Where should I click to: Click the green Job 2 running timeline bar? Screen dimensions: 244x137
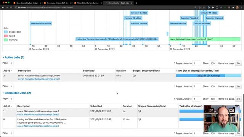coord(205,39)
